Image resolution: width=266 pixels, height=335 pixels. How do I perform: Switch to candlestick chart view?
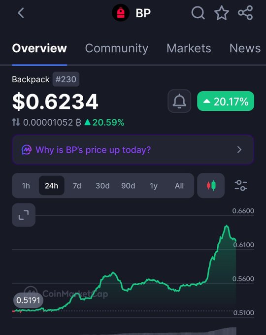211,185
